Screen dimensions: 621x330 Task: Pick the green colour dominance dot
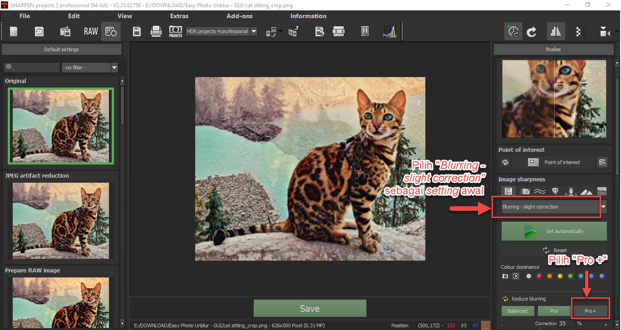571,276
